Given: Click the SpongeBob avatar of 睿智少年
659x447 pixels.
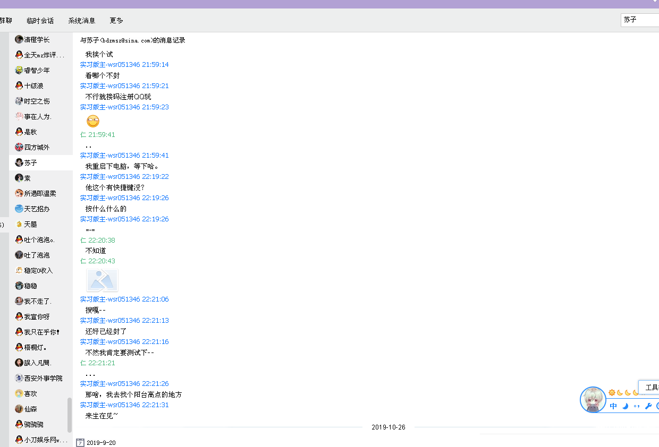Looking at the screenshot, I should click(19, 70).
